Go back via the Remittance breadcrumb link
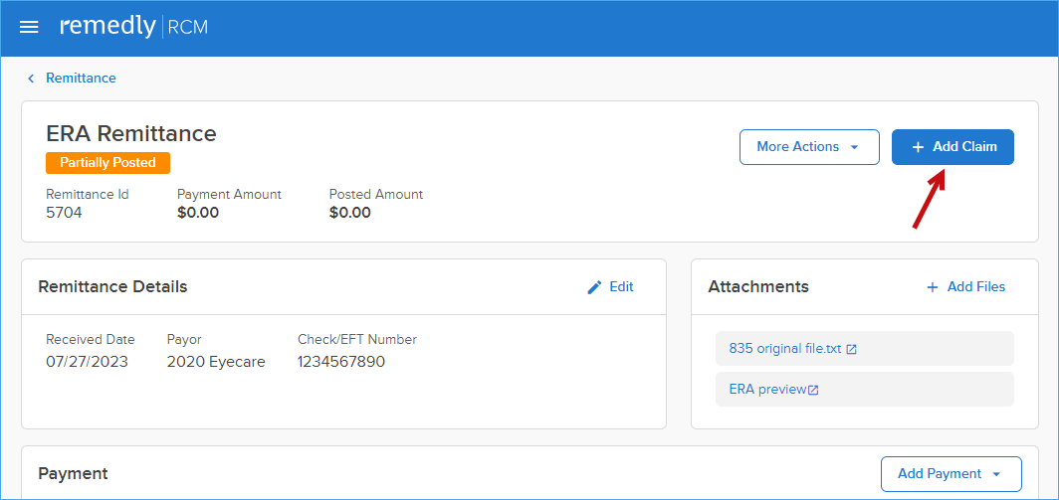This screenshot has height=500, width=1059. tap(81, 79)
